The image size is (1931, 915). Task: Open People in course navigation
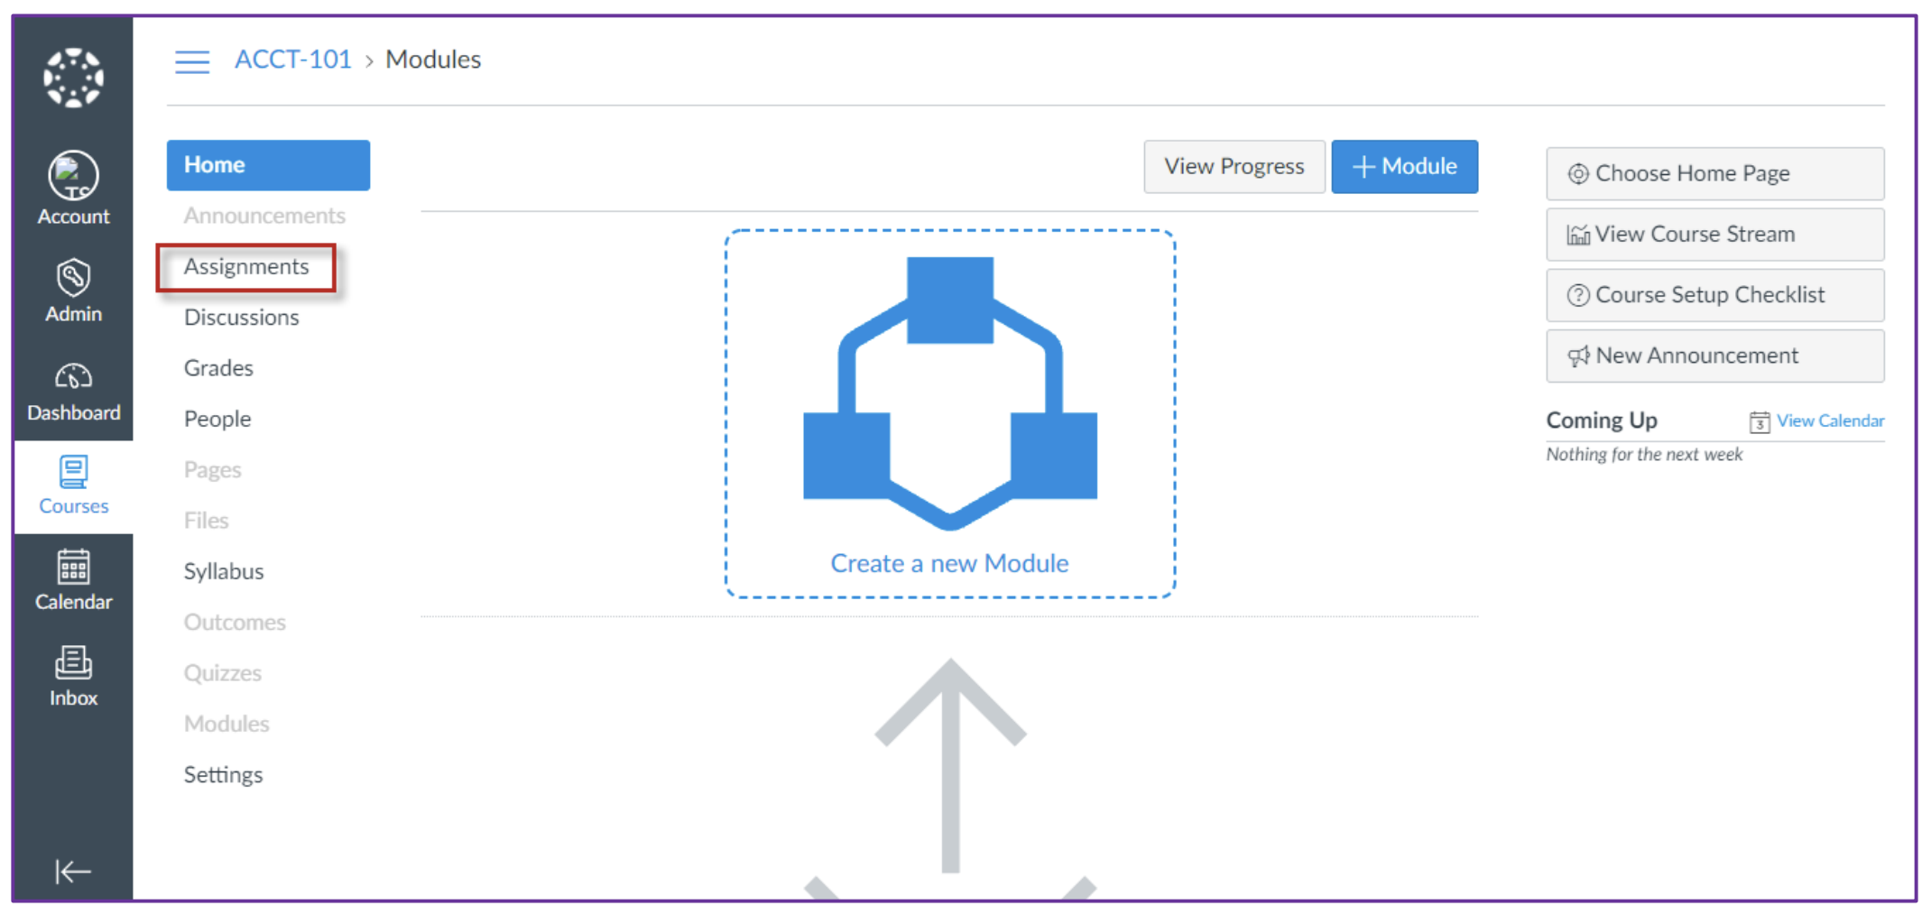[x=217, y=419]
